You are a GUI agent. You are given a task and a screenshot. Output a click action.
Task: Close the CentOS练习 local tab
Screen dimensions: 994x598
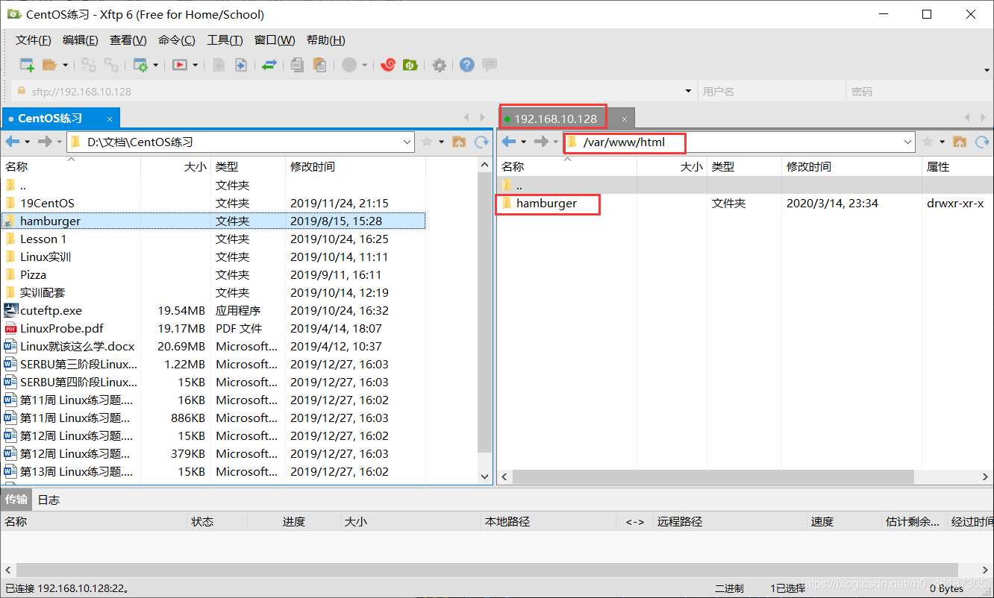(109, 119)
